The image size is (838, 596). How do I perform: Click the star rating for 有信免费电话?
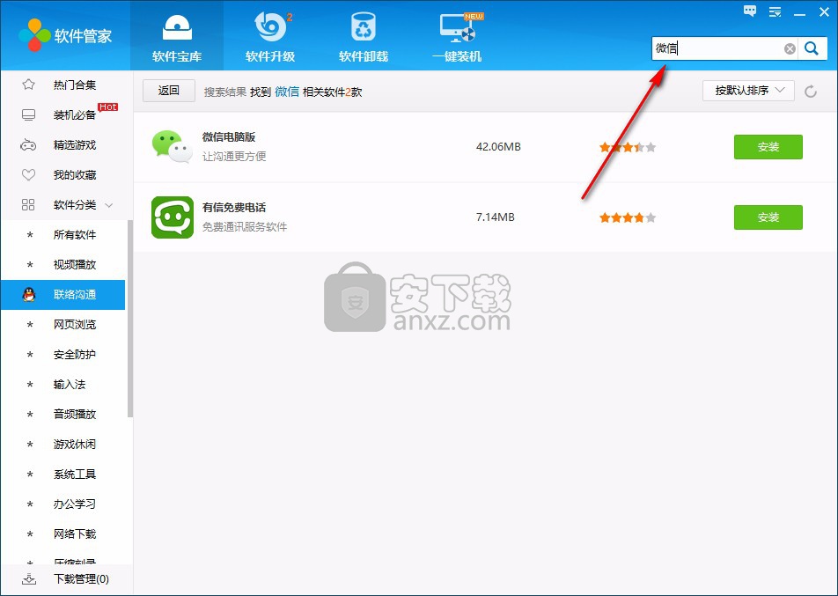point(628,217)
